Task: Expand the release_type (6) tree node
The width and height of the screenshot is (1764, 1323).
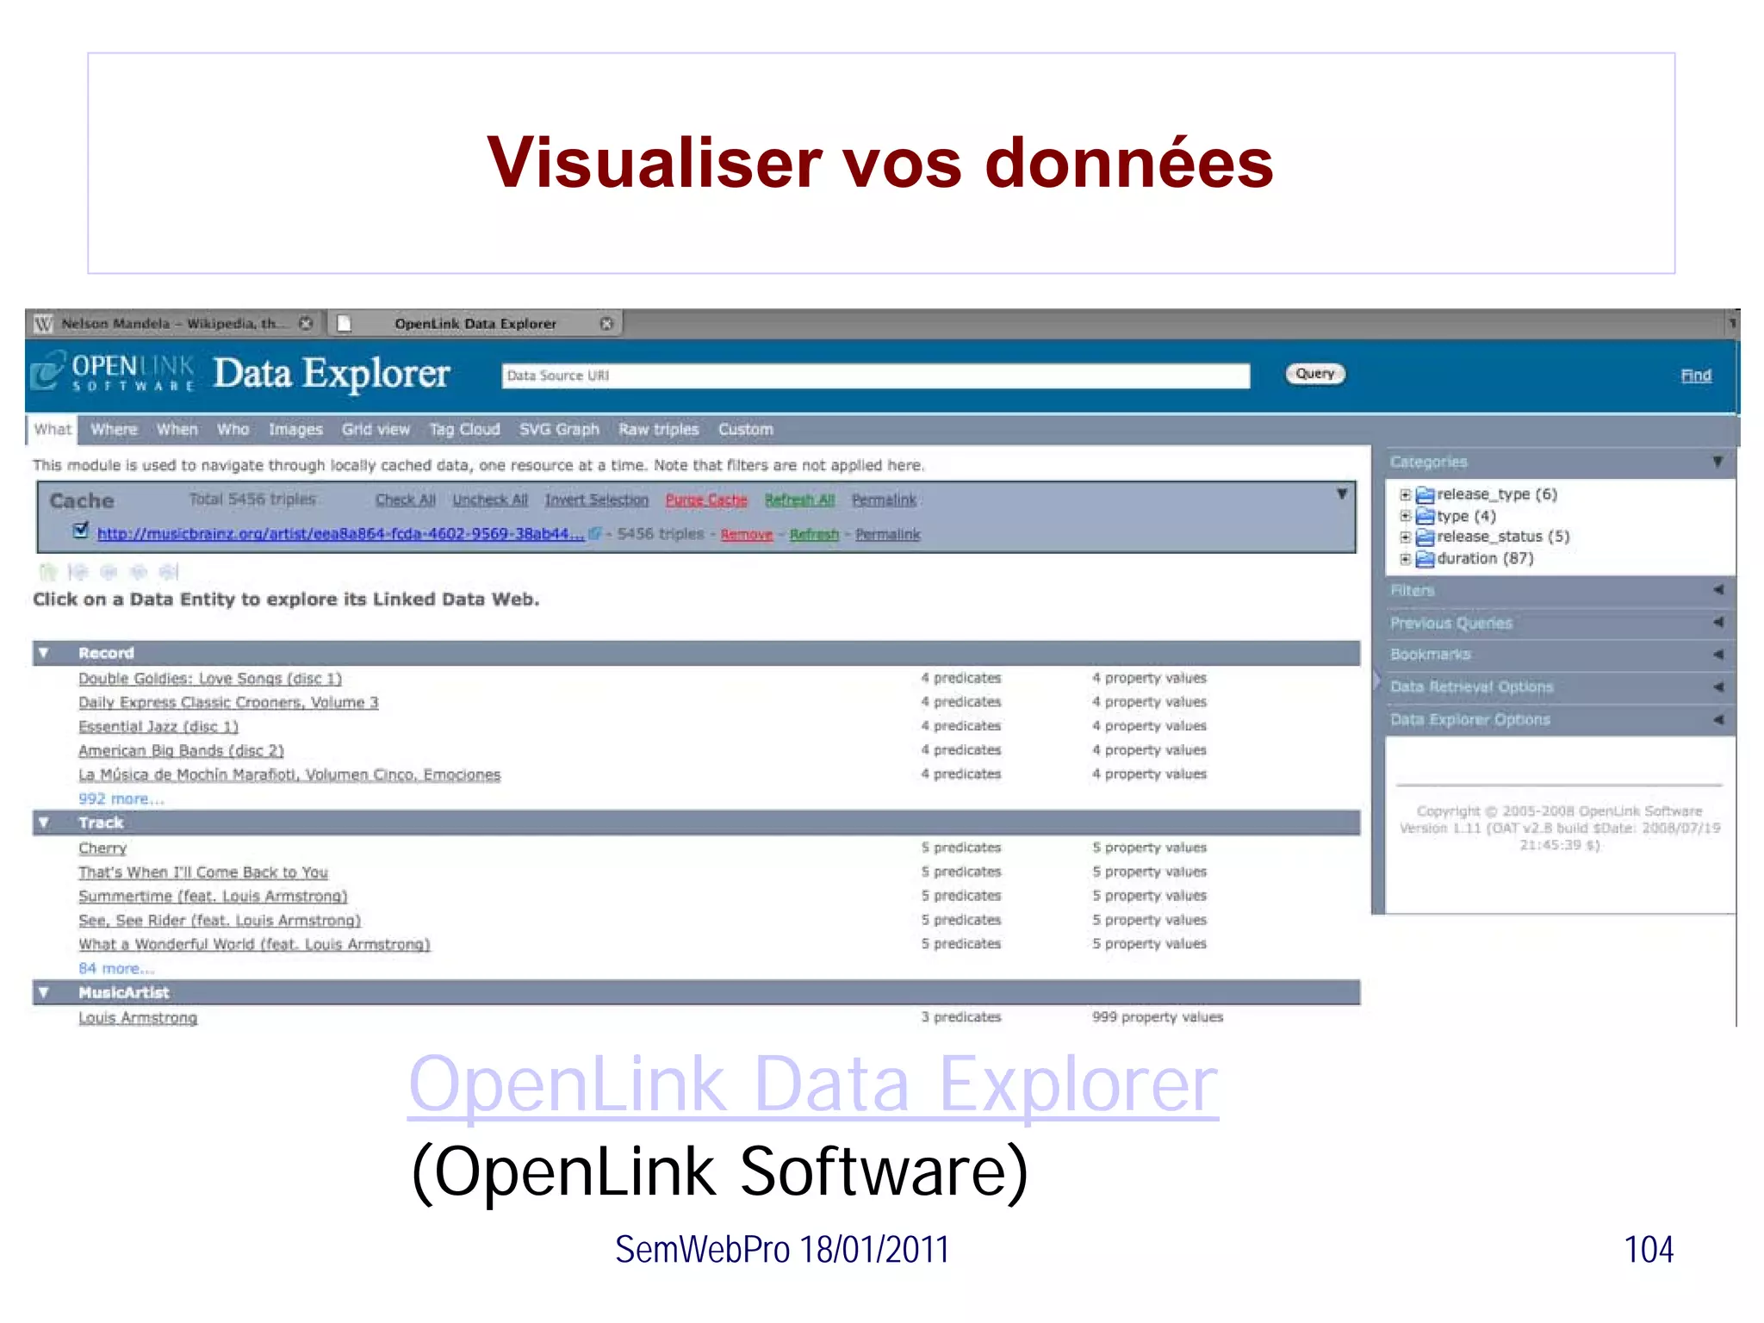Action: (1405, 494)
